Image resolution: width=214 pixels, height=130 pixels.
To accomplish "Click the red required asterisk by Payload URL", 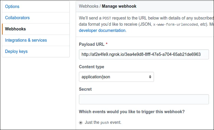I will tap(106, 44).
